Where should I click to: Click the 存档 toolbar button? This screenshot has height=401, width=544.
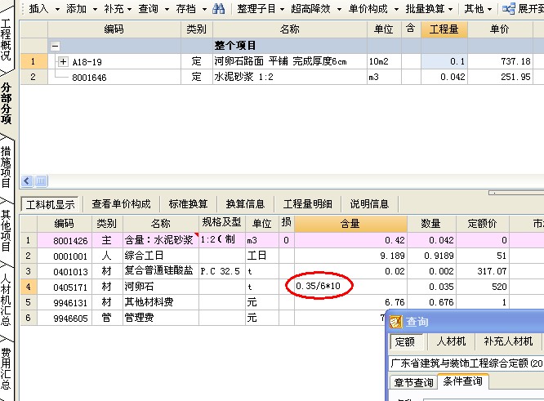[186, 9]
